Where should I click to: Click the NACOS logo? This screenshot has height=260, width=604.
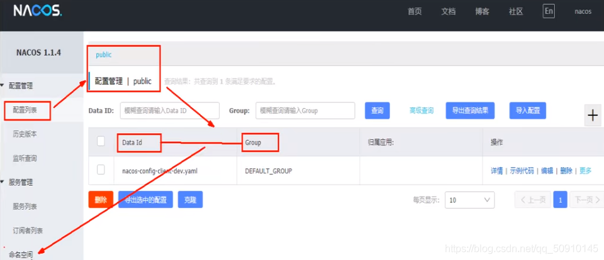point(38,11)
